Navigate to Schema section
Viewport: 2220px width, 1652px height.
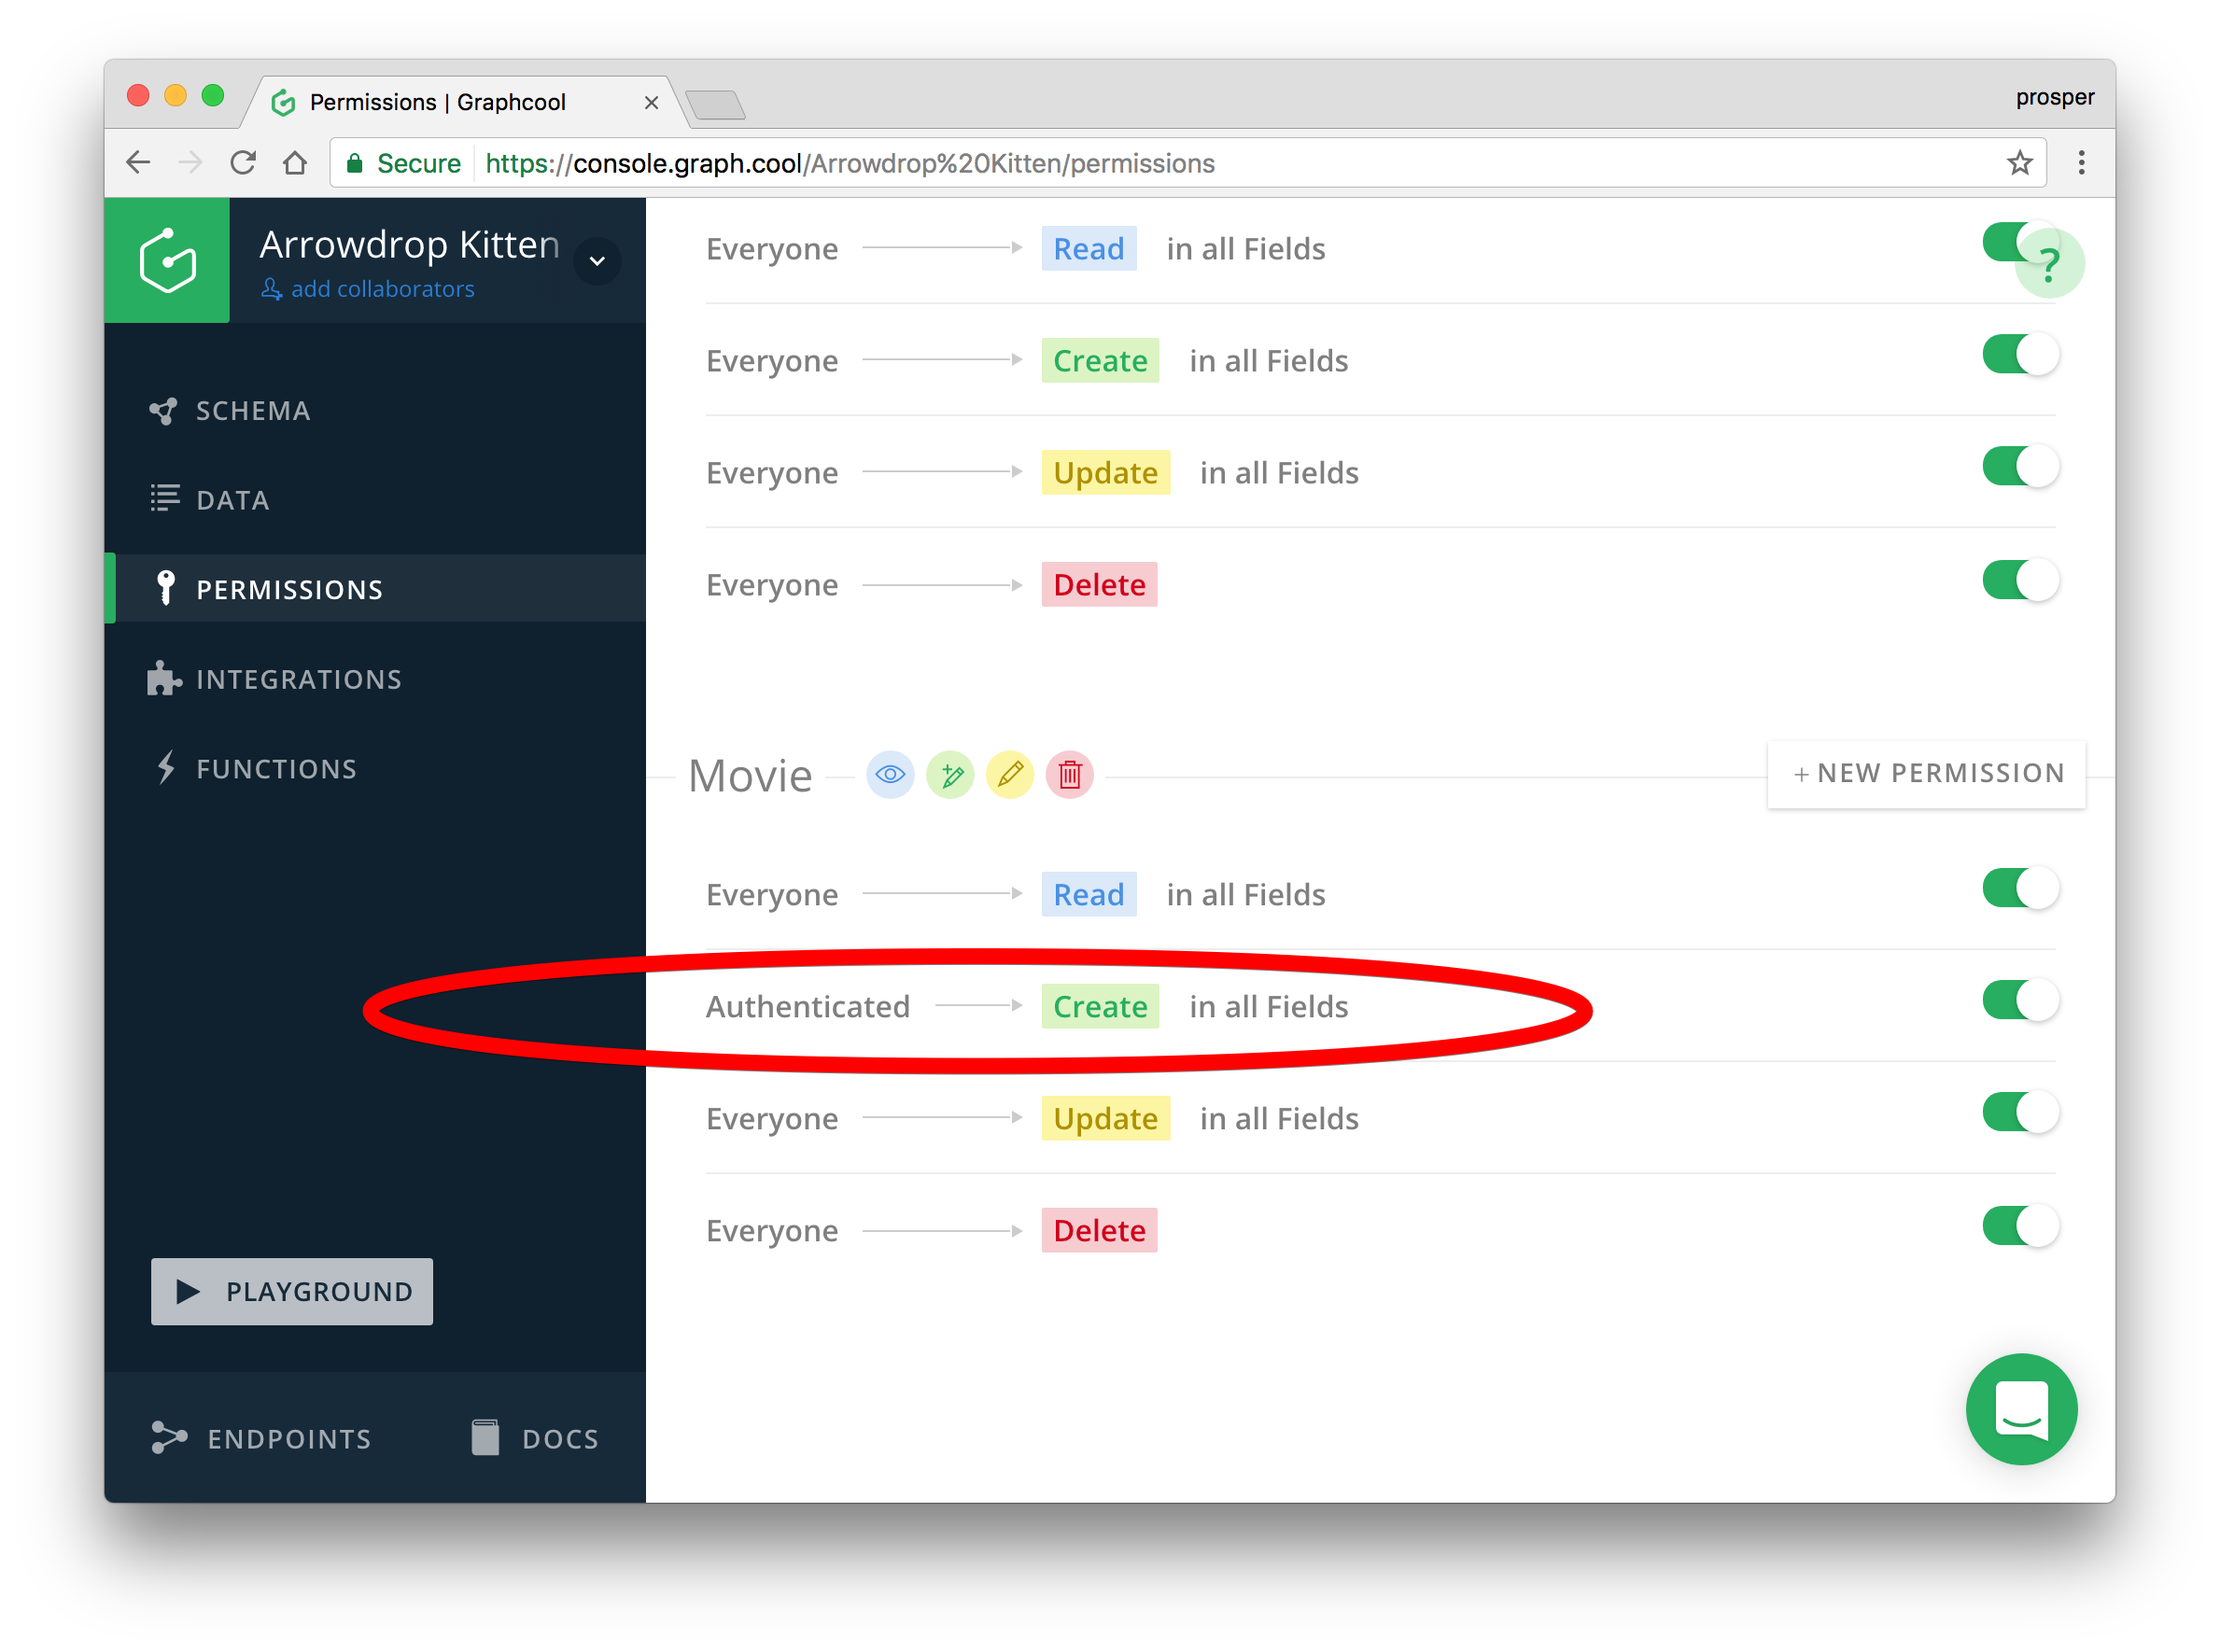tap(257, 410)
